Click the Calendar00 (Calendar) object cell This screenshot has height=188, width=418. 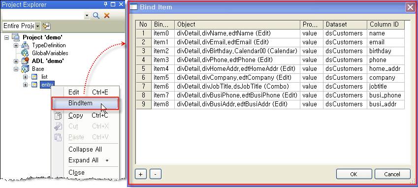point(237,51)
